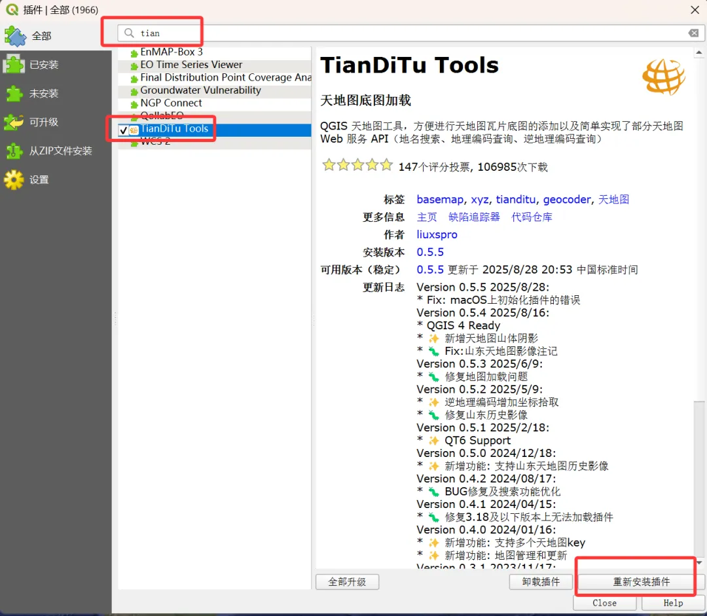Open the tianditu tag link

coord(516,199)
